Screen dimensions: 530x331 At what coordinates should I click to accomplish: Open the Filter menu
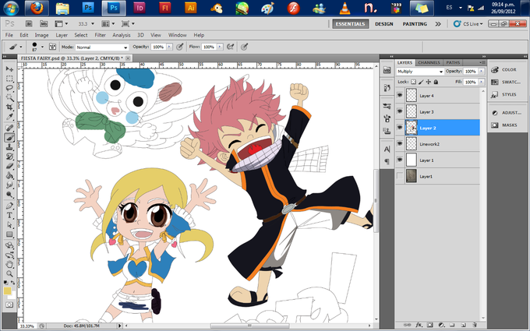pyautogui.click(x=100, y=35)
